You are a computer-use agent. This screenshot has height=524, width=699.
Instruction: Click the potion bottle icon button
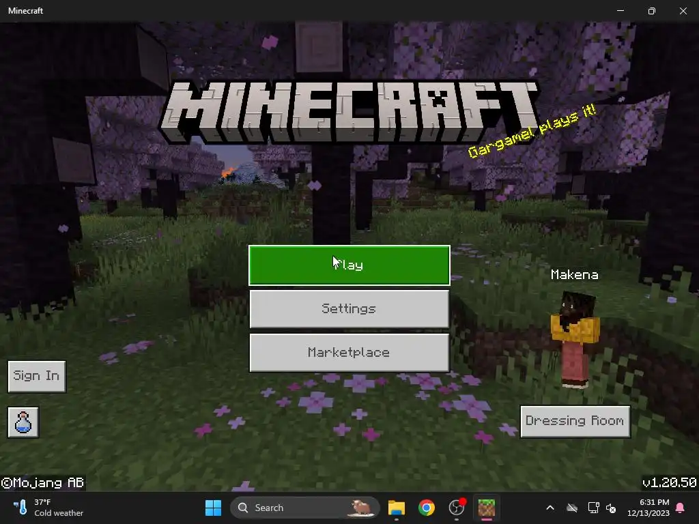tap(23, 422)
